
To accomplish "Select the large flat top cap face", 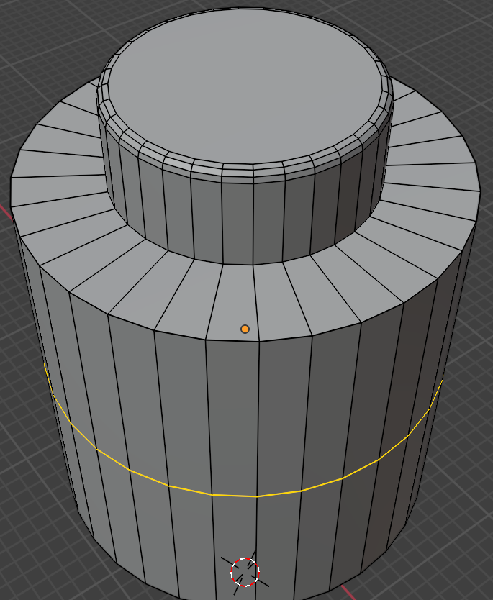I will [x=245, y=86].
